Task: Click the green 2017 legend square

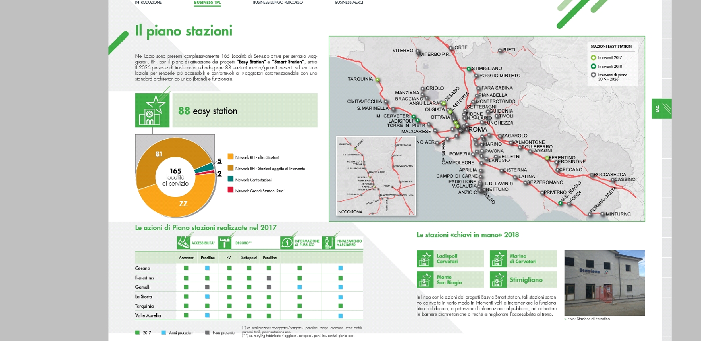Action: [137, 332]
